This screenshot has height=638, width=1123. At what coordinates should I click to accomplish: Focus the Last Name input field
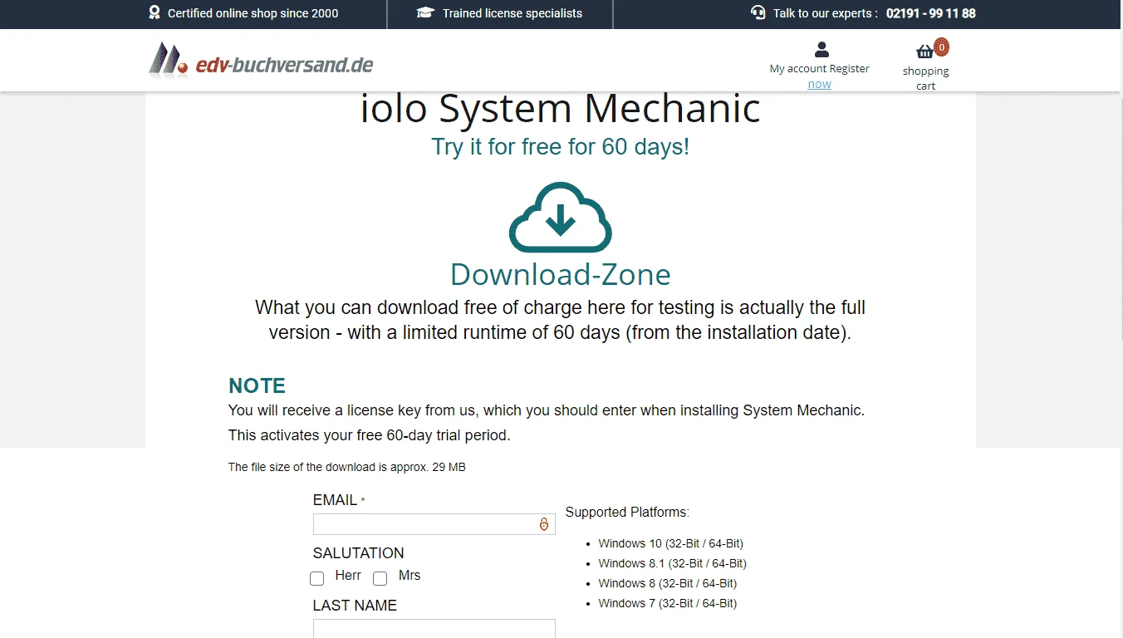pos(434,629)
